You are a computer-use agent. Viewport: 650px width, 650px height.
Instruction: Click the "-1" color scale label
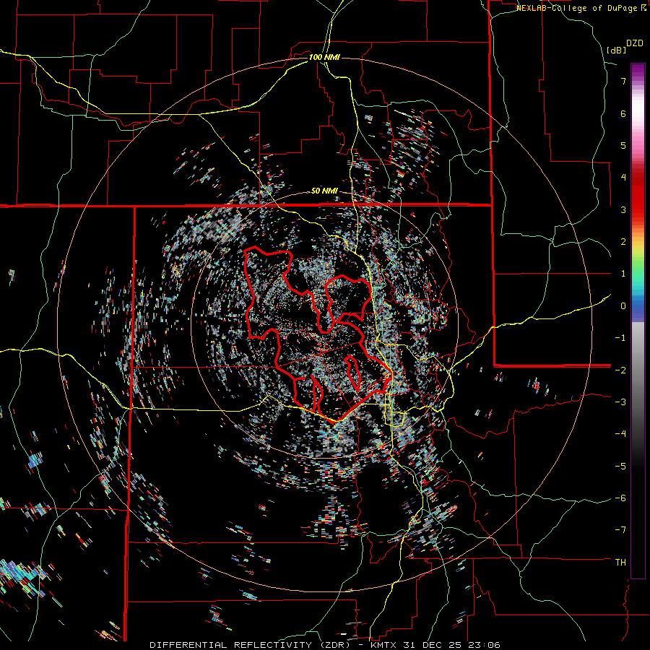tap(620, 338)
